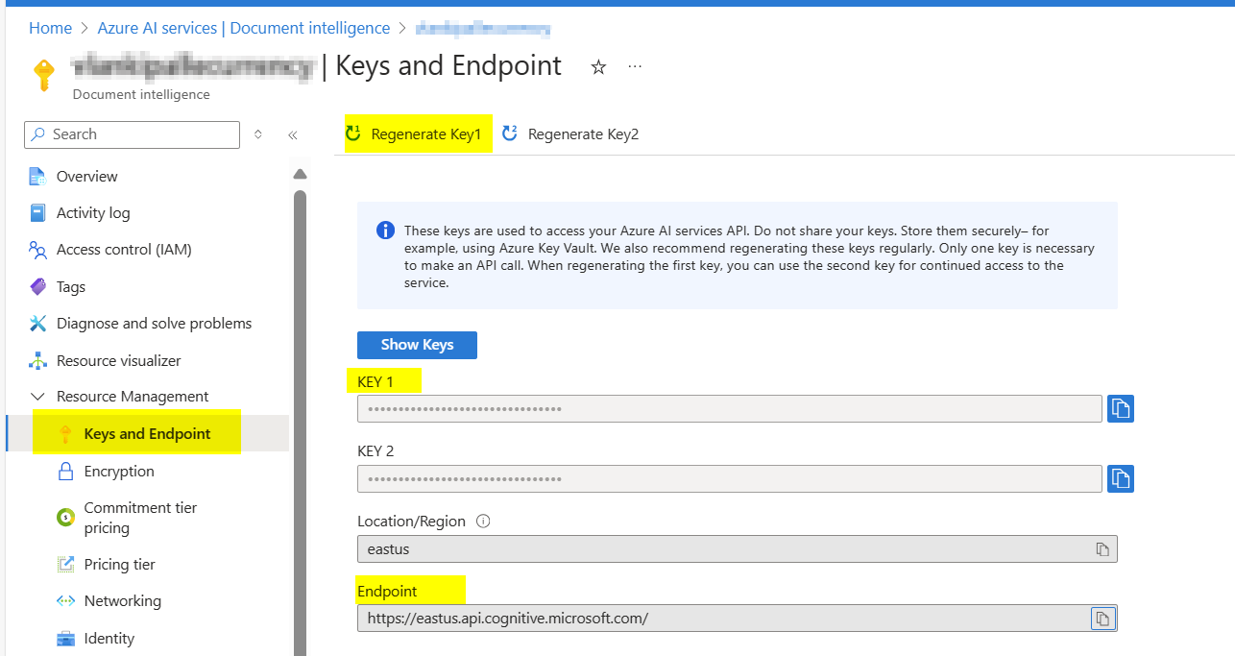Click the Networking icon

pyautogui.click(x=65, y=601)
